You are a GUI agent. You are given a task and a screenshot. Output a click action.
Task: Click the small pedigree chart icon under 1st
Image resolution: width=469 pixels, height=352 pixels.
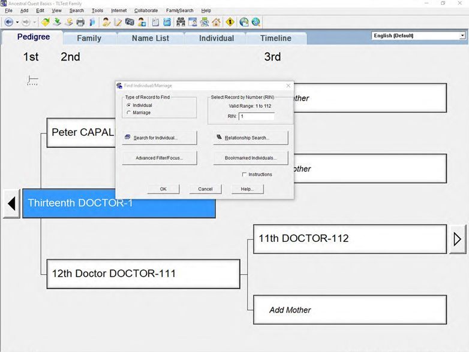pos(32,80)
